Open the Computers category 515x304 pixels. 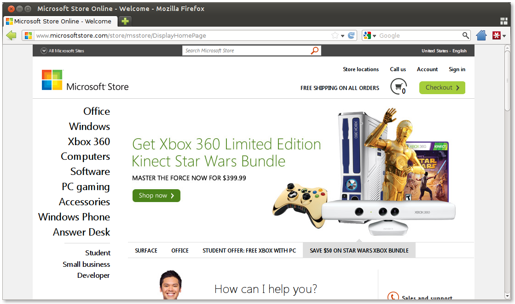[x=86, y=157]
